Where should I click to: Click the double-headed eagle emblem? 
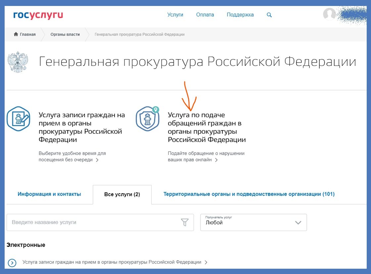18,62
